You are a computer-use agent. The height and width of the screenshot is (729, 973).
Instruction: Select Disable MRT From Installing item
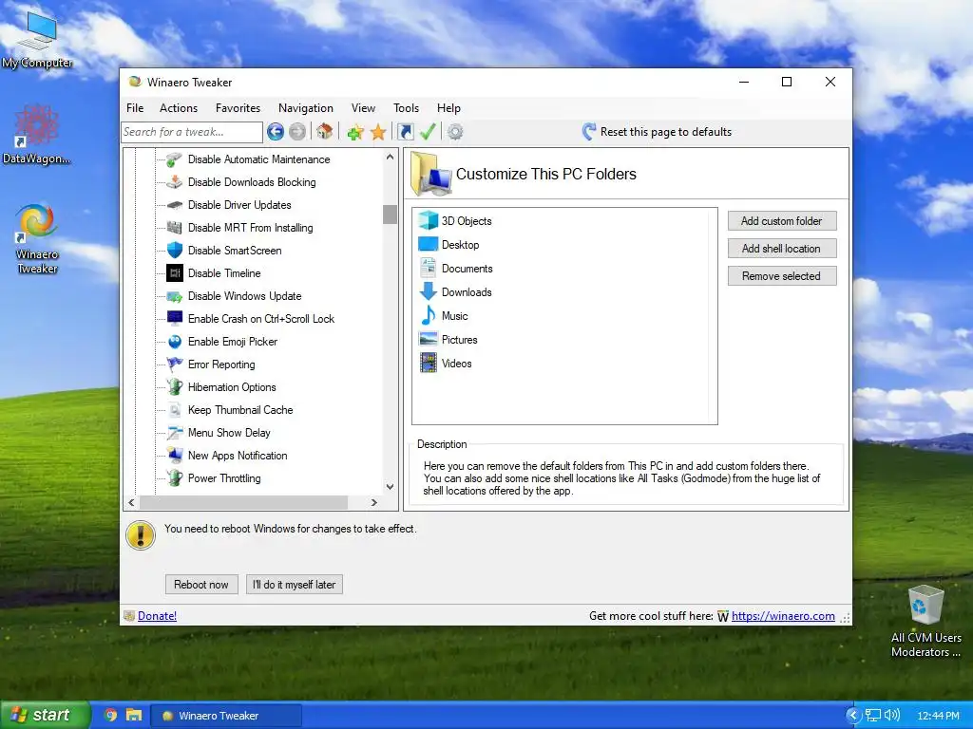250,228
